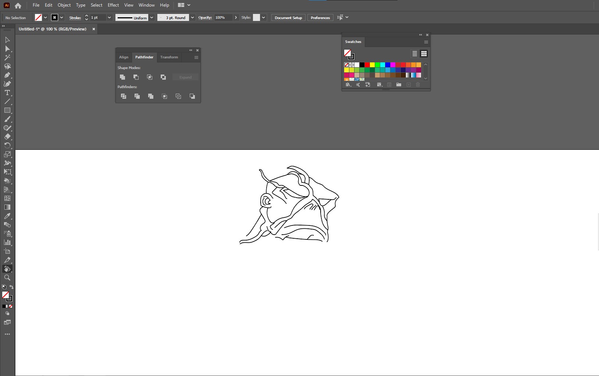The image size is (599, 376).
Task: Select the Direct Selection tool
Action: (x=7, y=48)
